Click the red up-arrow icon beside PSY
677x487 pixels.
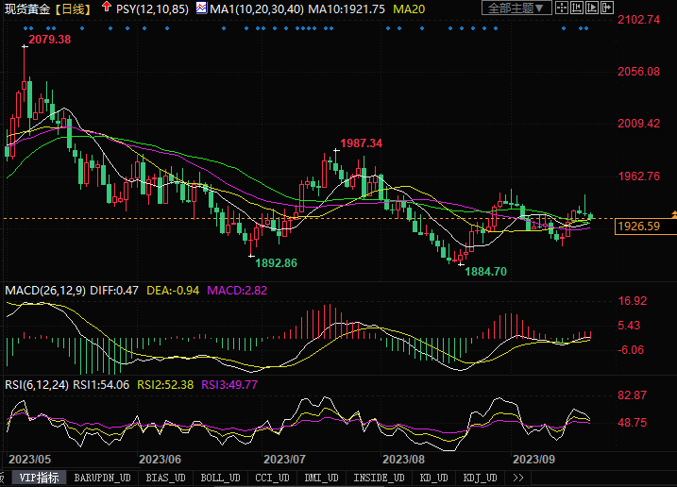107,8
